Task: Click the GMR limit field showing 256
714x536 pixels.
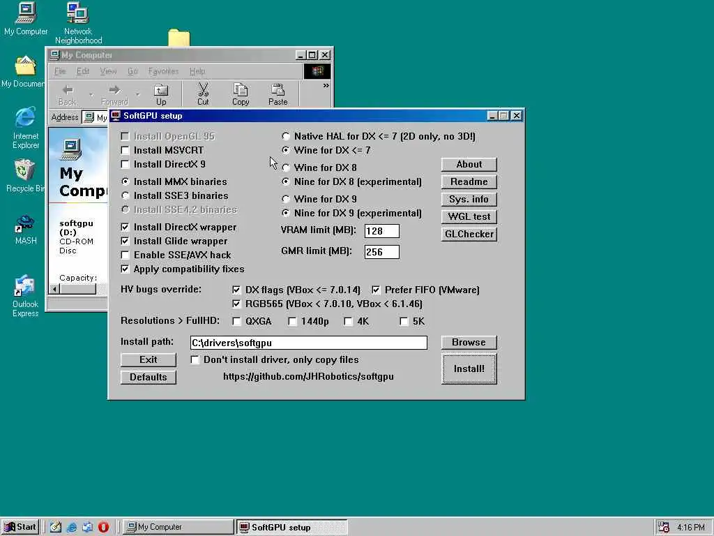Action: tap(381, 252)
